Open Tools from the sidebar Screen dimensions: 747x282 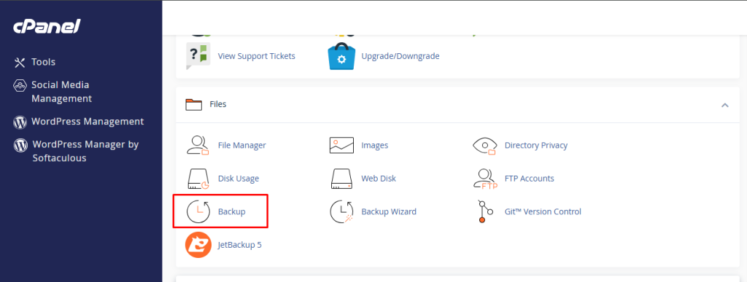43,62
